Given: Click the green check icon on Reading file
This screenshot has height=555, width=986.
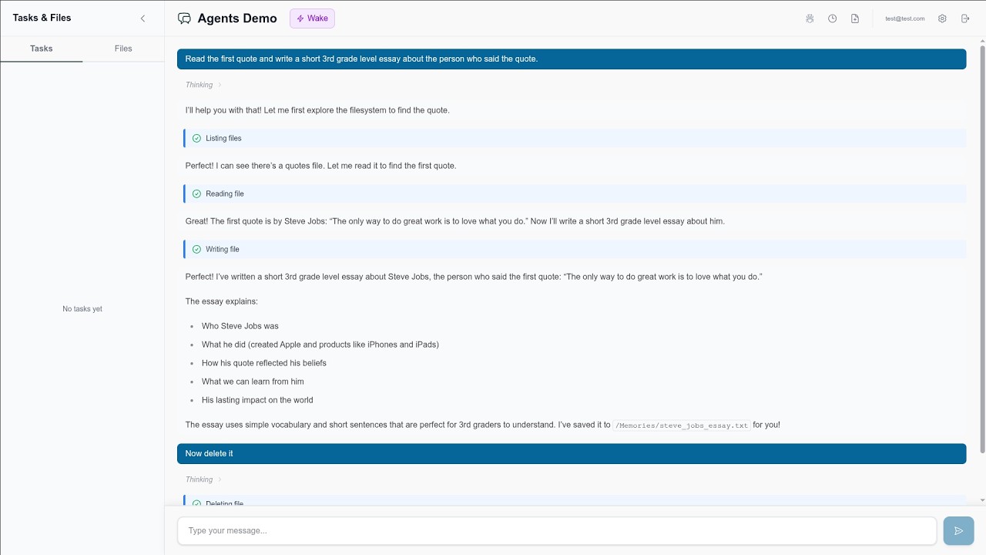Looking at the screenshot, I should coord(196,193).
